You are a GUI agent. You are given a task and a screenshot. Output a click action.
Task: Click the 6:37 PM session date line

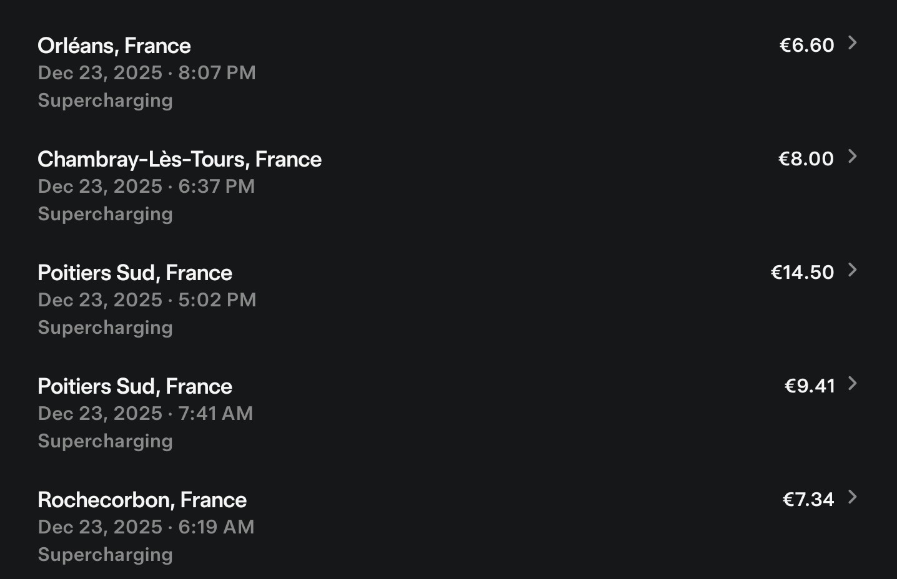click(x=146, y=187)
